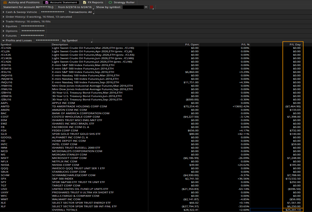Click AMTD P/L Open value $73,254.45
The height and width of the screenshot is (212, 312).
coord(191,107)
